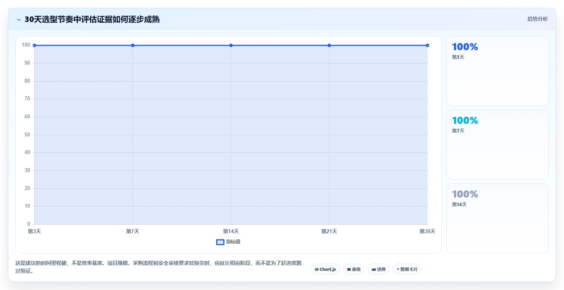Click the 第14天 data point on chart
Image resolution: width=564 pixels, height=290 pixels.
[x=231, y=45]
